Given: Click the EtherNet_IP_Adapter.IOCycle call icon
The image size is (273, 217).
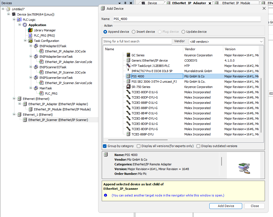Looking at the screenshot, I should click(41, 51).
